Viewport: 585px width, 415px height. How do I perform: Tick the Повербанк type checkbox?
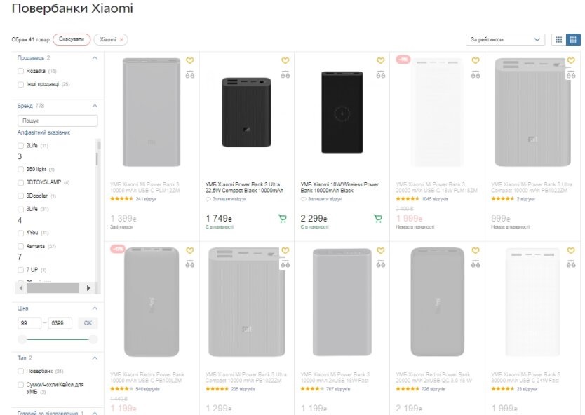[20, 371]
